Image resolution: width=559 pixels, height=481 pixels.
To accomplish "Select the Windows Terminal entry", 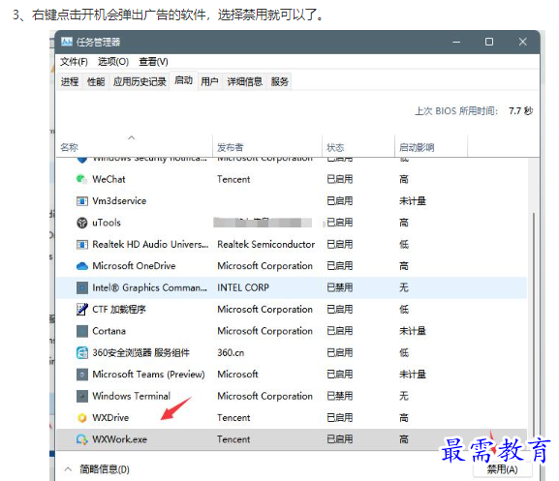I will 132,396.
